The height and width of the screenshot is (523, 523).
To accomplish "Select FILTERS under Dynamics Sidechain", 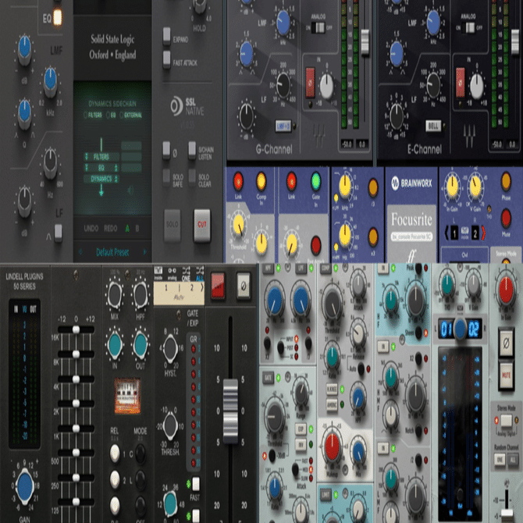I will [92, 116].
